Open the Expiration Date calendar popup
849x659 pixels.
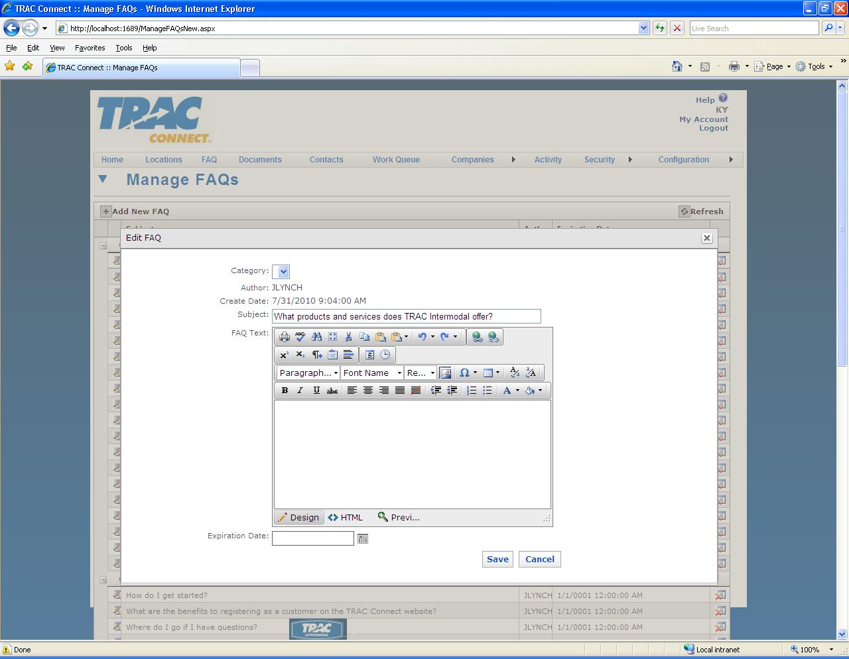[362, 538]
